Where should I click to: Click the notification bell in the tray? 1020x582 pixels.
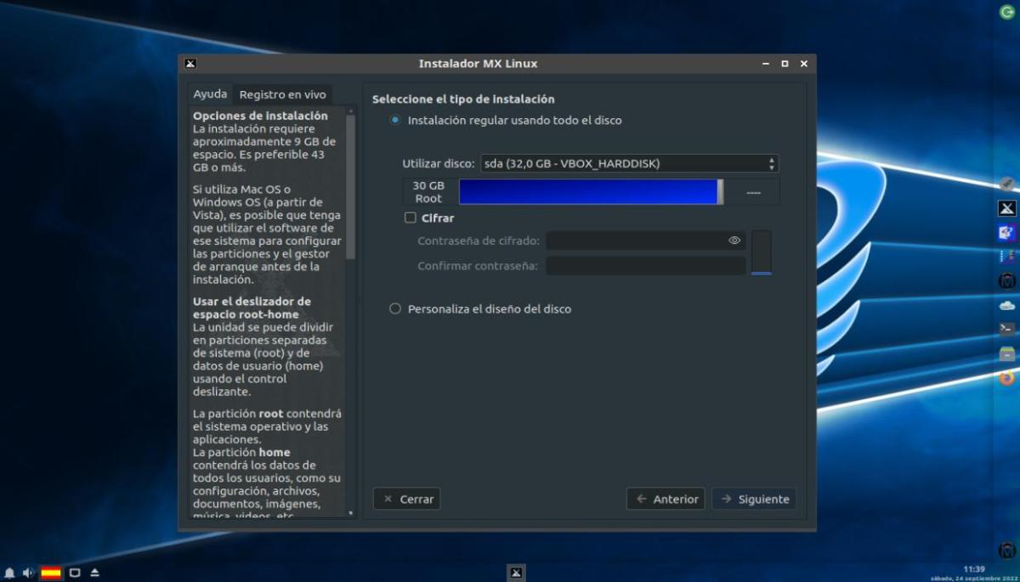click(9, 573)
